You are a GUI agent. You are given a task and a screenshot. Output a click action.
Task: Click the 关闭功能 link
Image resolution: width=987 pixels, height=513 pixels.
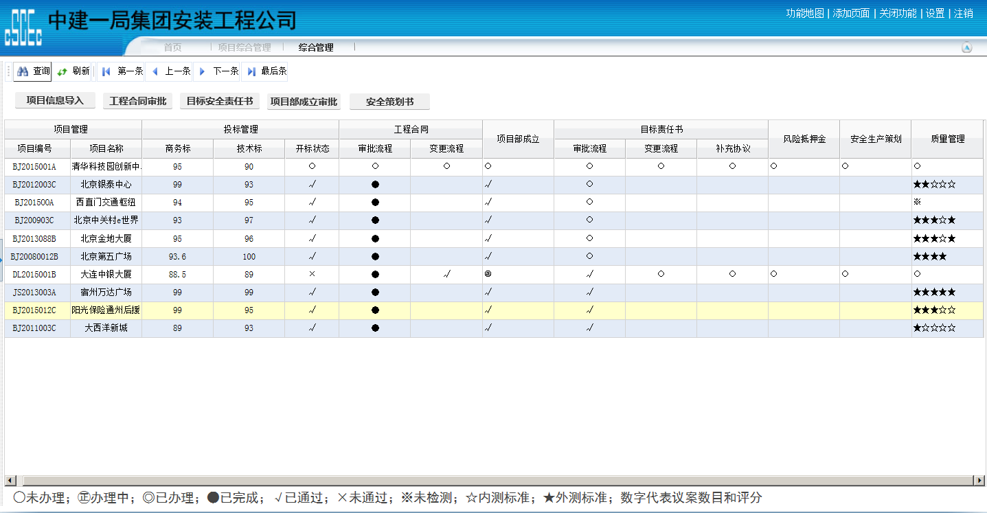[898, 13]
